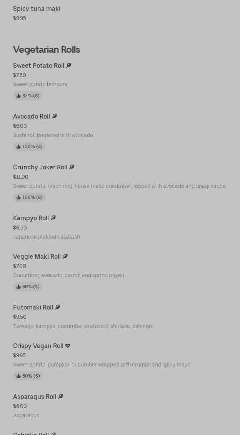
Task: Click the 87% rating badge under Sweet Potato Roll
Action: [x=28, y=96]
